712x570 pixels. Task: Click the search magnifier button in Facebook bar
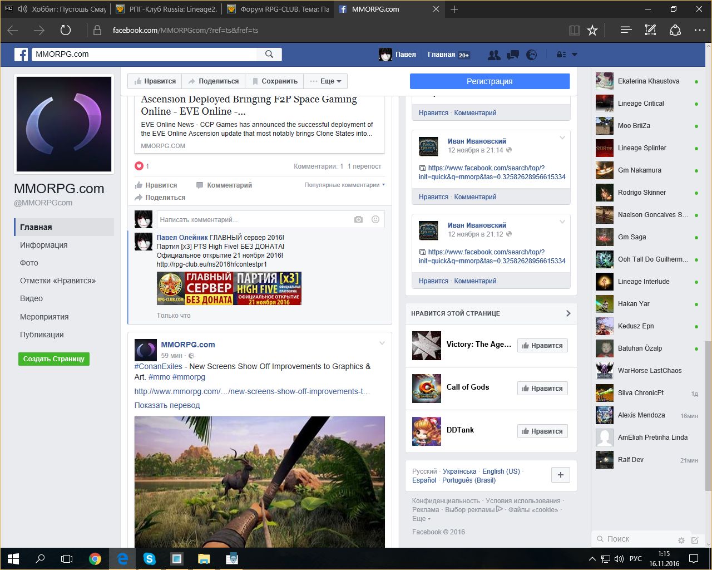[x=269, y=54]
